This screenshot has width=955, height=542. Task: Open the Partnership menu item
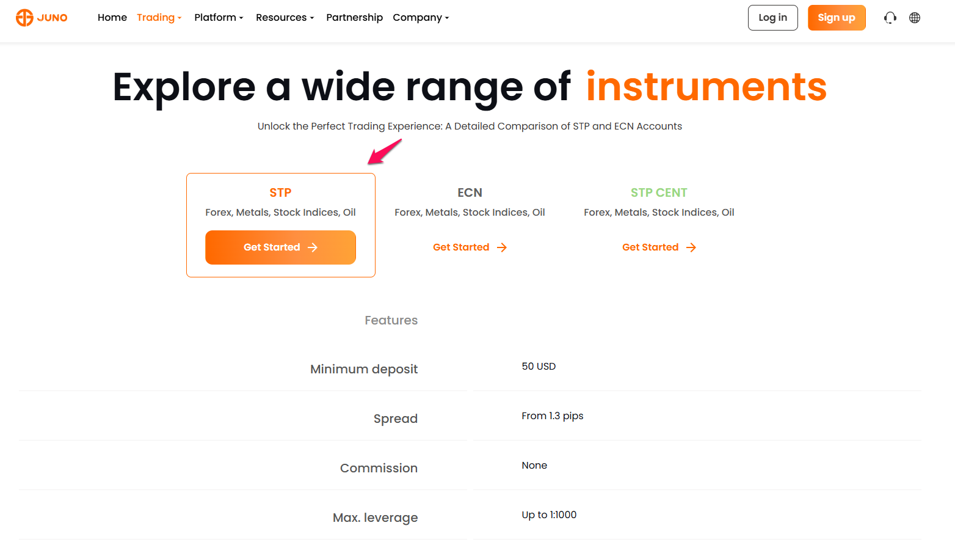pyautogui.click(x=355, y=18)
